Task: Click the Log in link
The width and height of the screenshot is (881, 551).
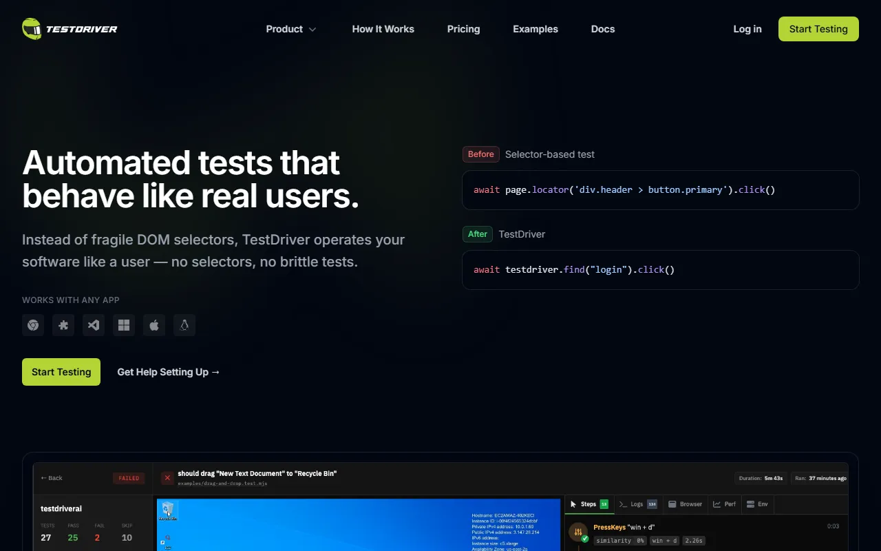Action: pyautogui.click(x=747, y=29)
